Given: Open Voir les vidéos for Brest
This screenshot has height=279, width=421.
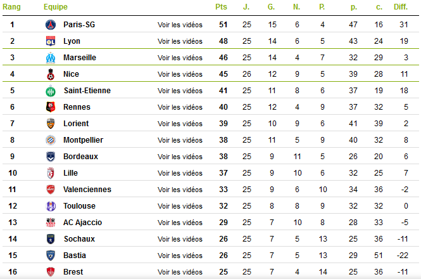Looking at the screenshot, I should [180, 272].
